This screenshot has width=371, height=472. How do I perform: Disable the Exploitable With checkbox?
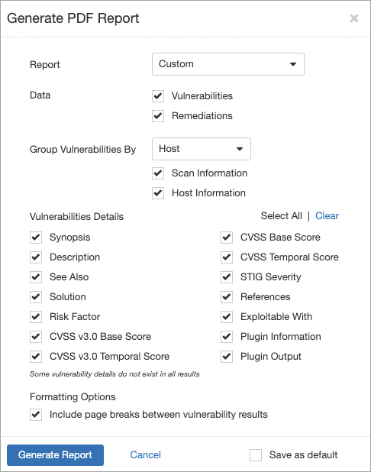[227, 317]
